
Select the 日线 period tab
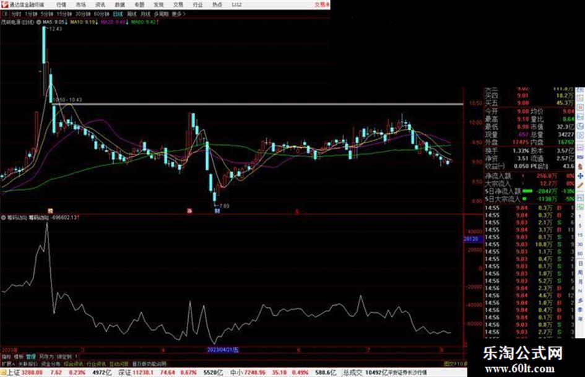coord(118,14)
